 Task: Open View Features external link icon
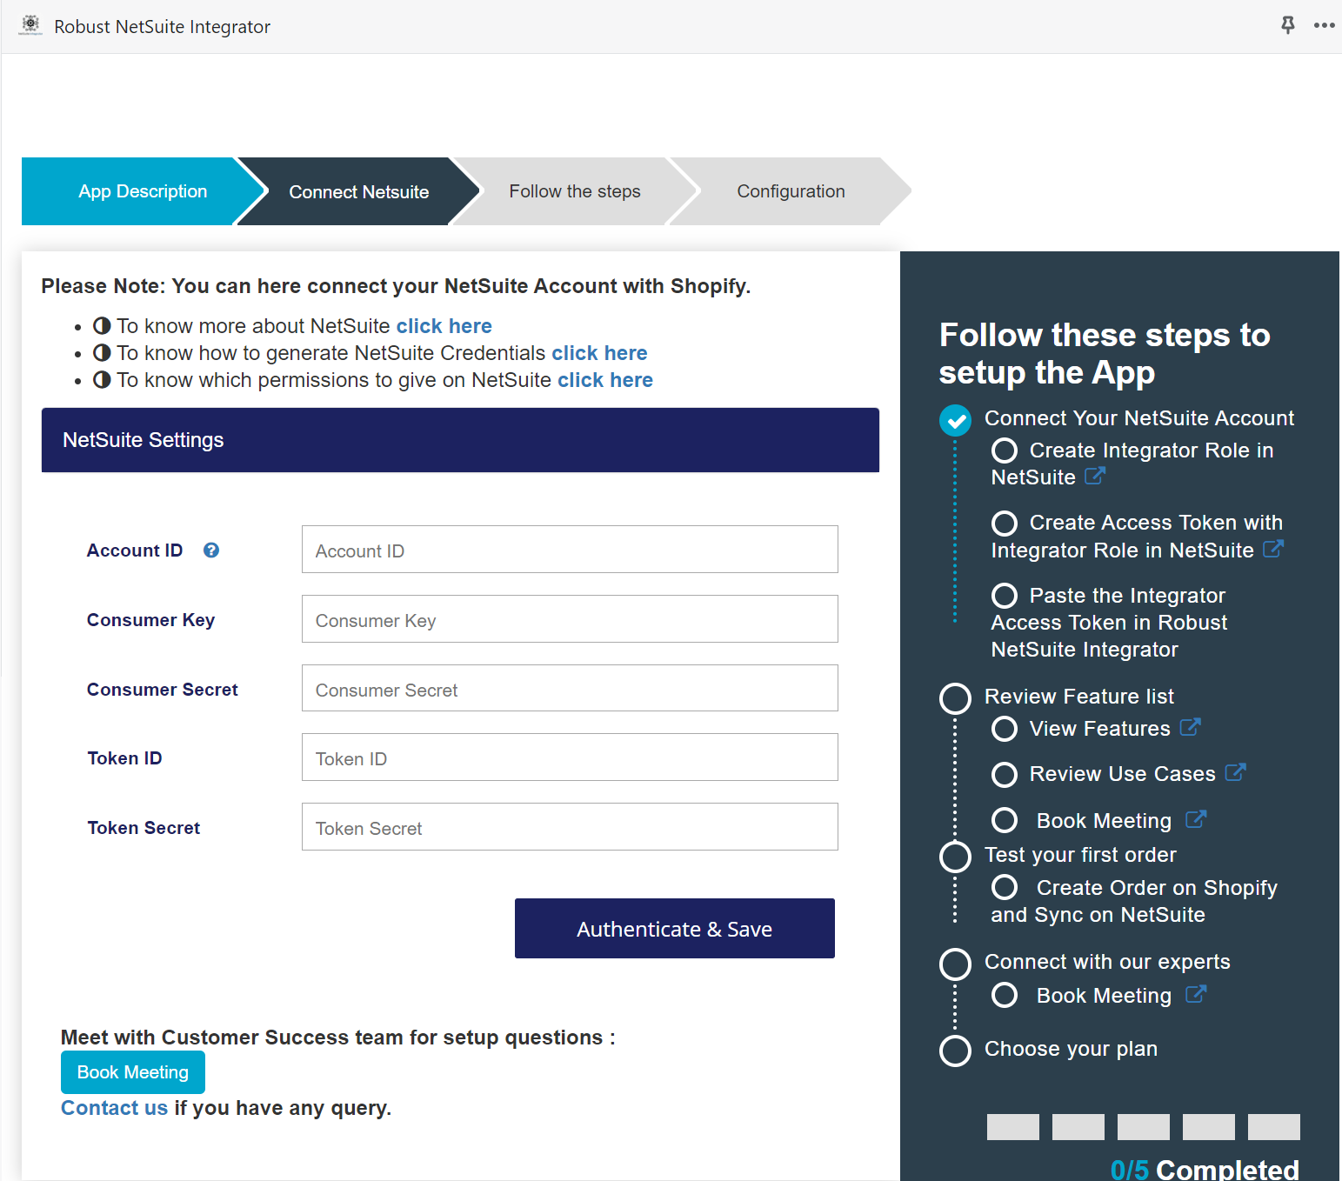pyautogui.click(x=1191, y=728)
